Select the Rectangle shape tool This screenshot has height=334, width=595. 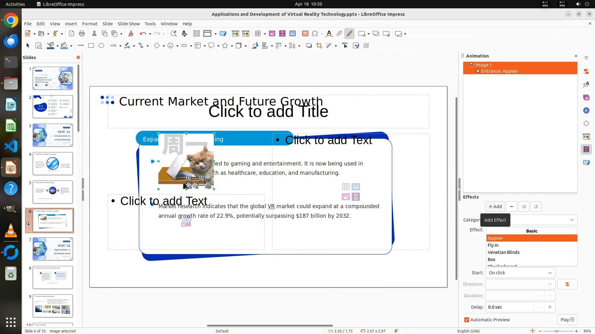pos(91,46)
